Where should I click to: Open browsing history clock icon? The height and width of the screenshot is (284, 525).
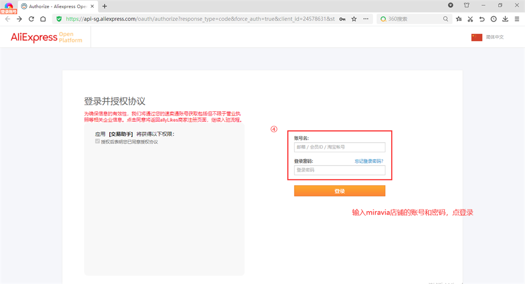(x=493, y=19)
